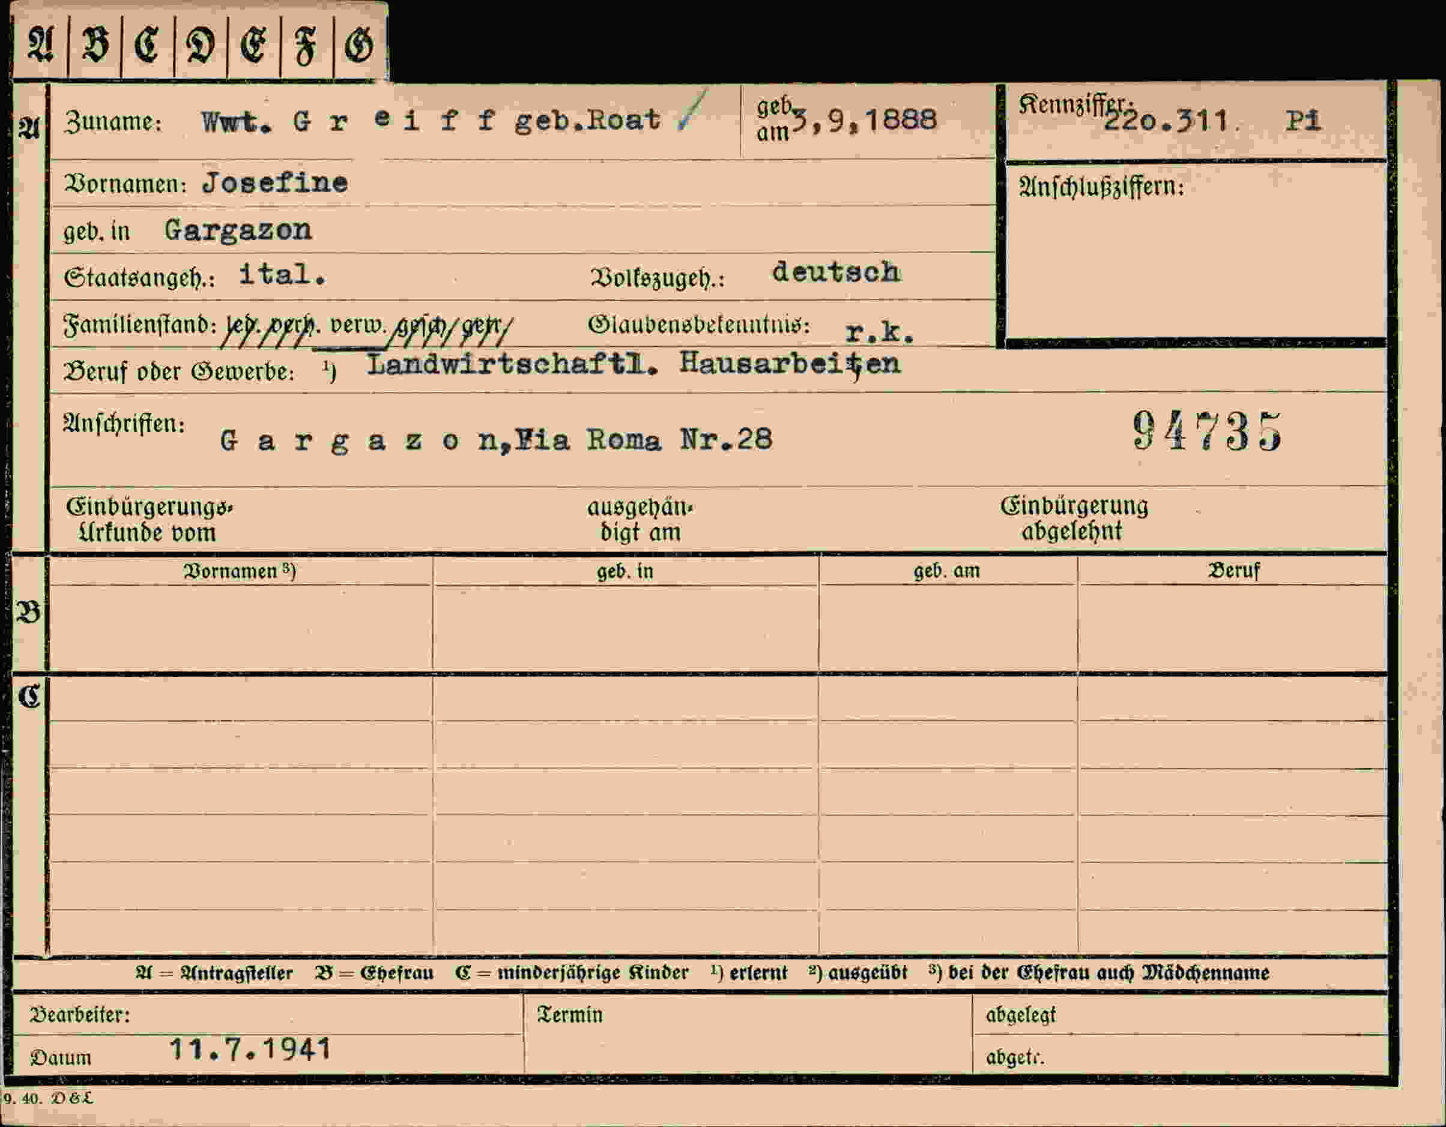This screenshot has width=1446, height=1127.
Task: Click the birthplace "Gargazon" after geb. in
Action: 238,230
